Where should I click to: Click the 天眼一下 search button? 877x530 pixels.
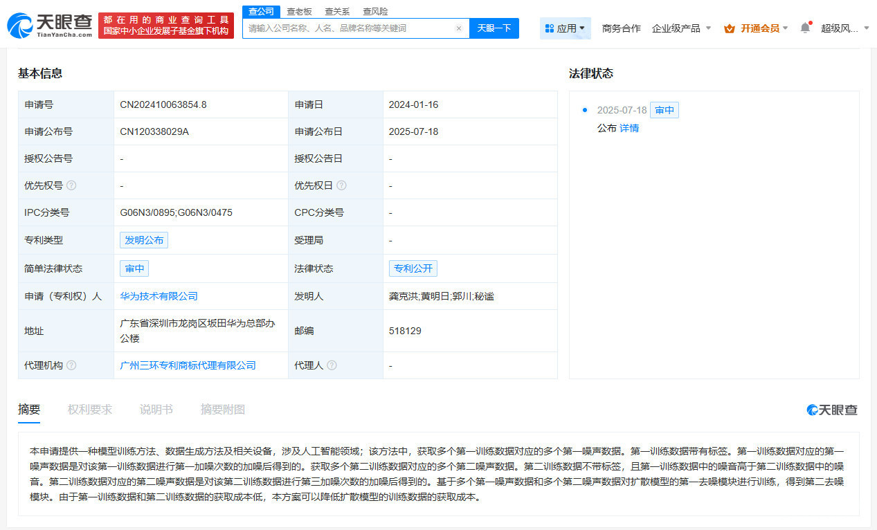[x=494, y=28]
